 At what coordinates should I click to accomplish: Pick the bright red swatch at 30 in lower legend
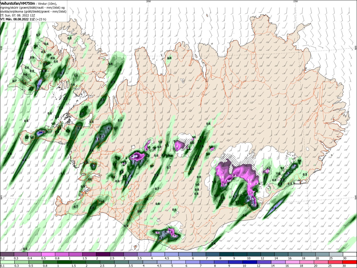pyautogui.click(x=349, y=262)
